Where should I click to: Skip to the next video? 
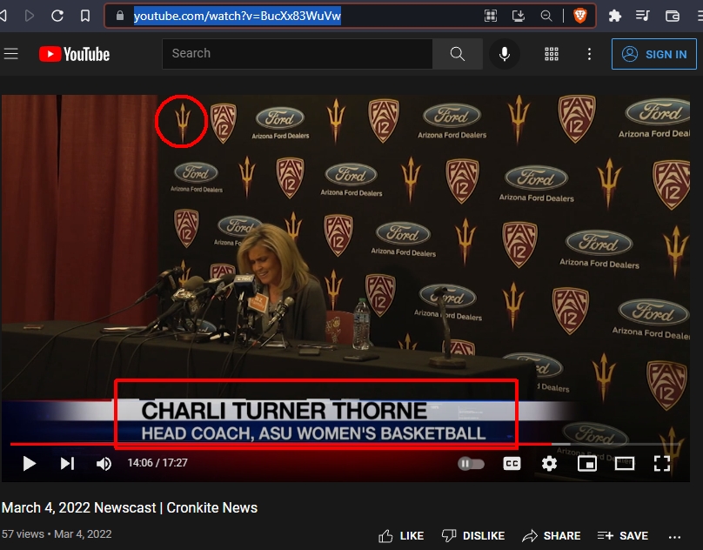point(67,464)
